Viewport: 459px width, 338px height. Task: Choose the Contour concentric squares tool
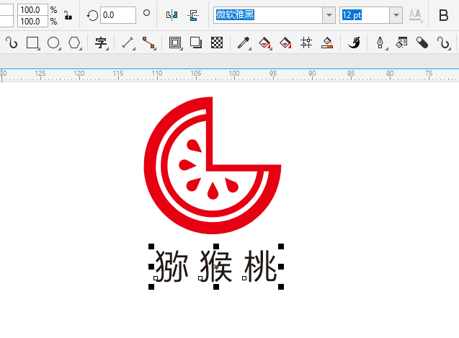tap(175, 43)
